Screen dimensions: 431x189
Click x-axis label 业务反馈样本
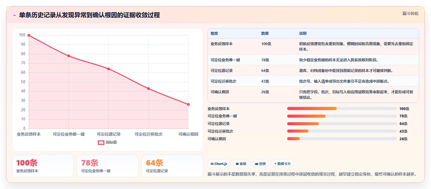tap(29, 134)
